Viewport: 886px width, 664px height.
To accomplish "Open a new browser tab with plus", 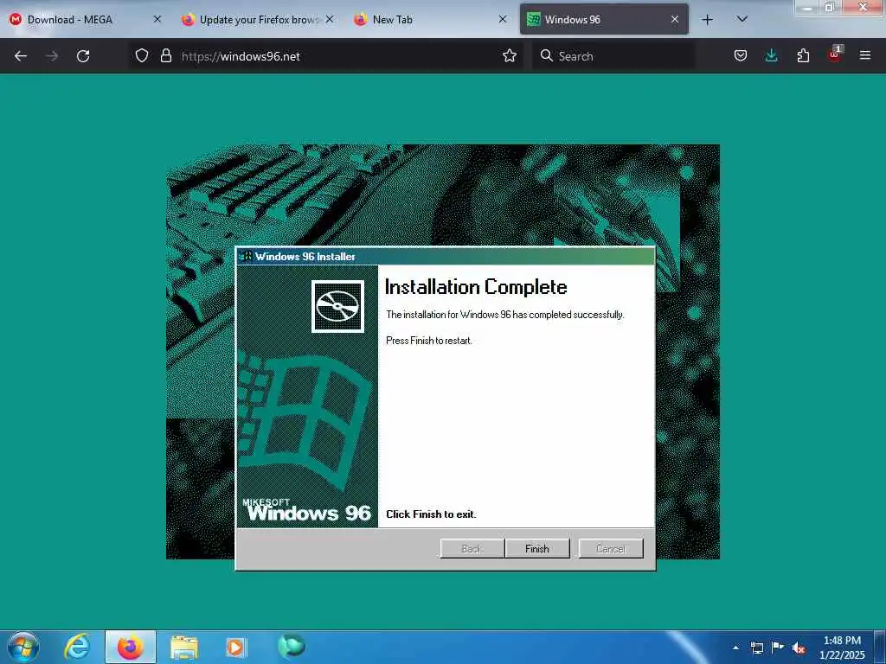I will pyautogui.click(x=707, y=20).
